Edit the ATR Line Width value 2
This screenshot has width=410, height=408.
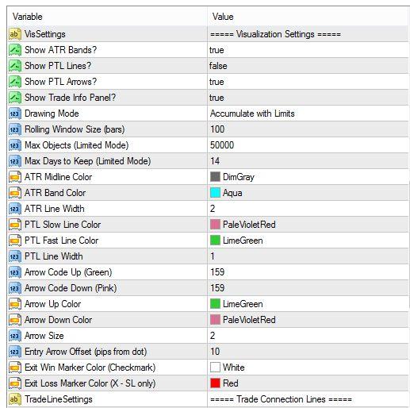pos(308,209)
